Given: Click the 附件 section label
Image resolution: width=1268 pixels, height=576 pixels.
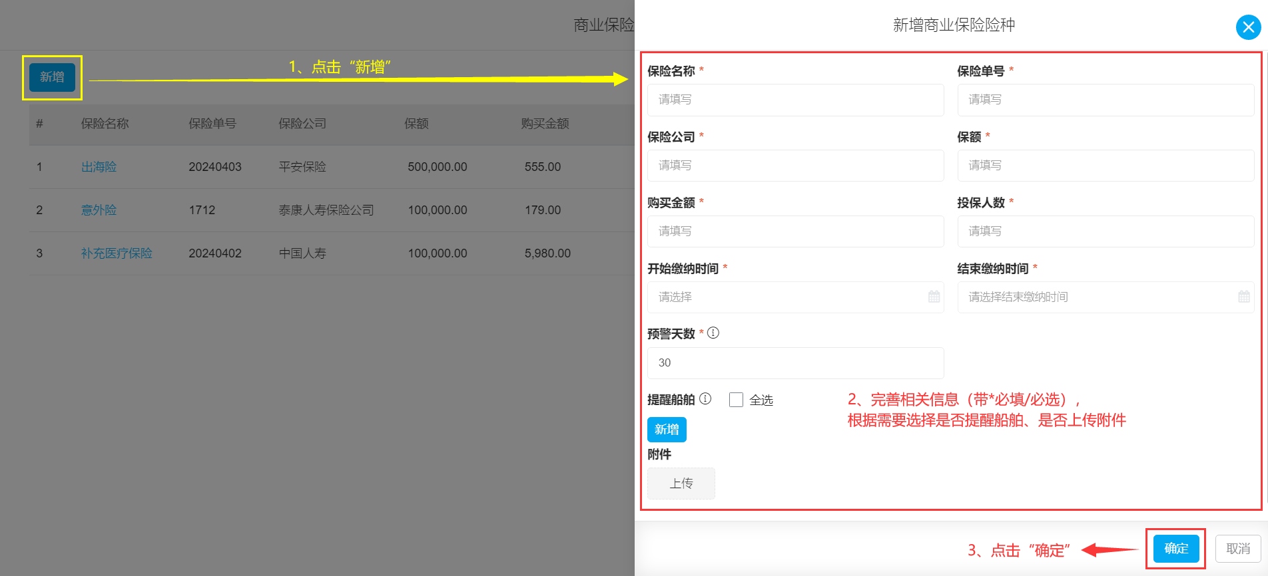Looking at the screenshot, I should click(659, 454).
